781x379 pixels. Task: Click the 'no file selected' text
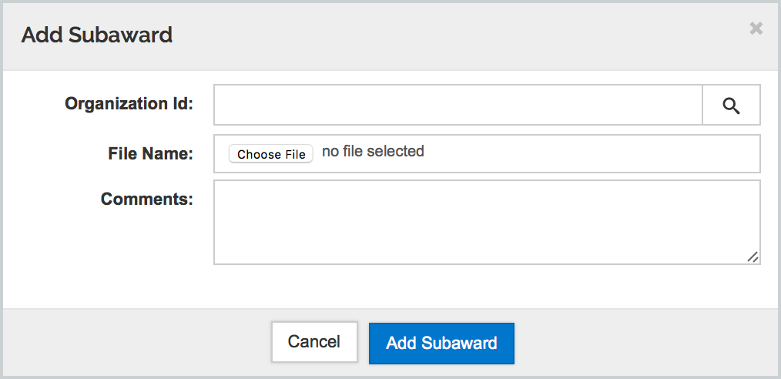(373, 152)
